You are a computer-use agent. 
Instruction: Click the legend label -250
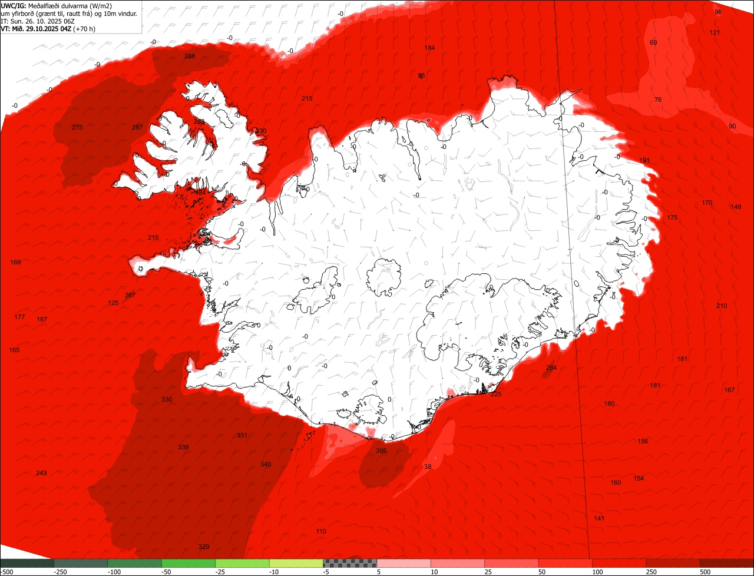(x=60, y=572)
